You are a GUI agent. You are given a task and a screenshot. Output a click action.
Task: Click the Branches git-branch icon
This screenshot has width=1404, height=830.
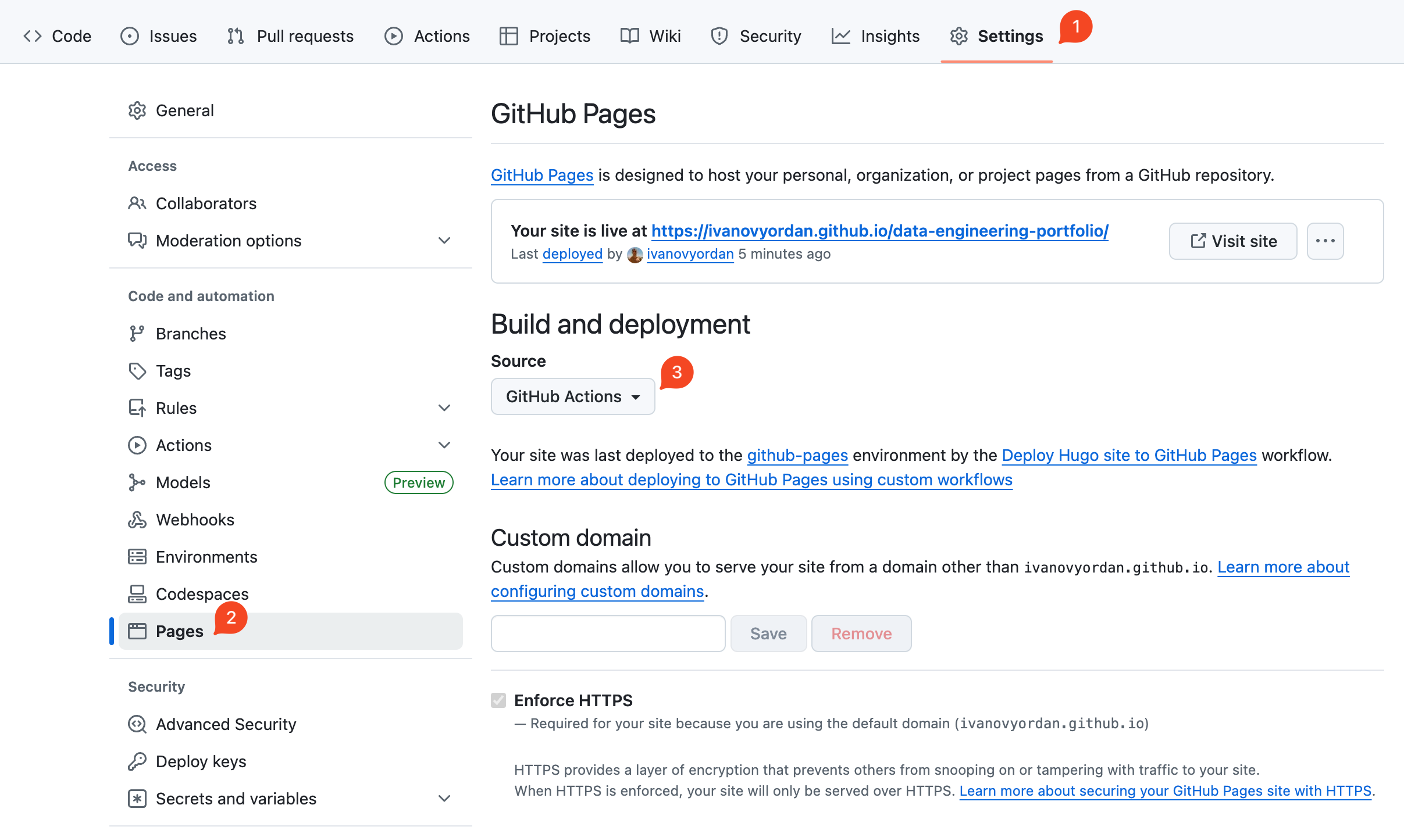click(137, 334)
